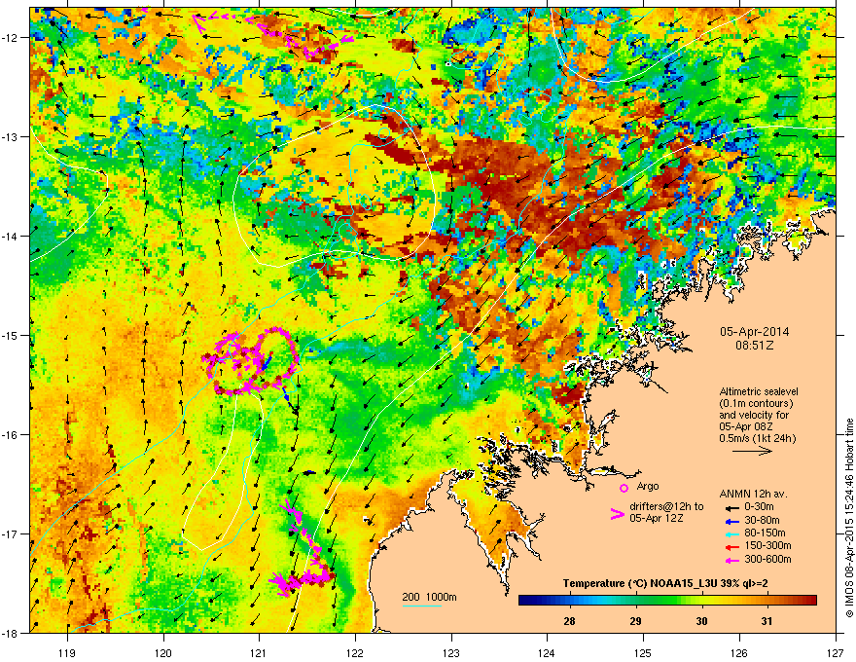Click the magenta Argo circle legend symbol

tap(624, 488)
